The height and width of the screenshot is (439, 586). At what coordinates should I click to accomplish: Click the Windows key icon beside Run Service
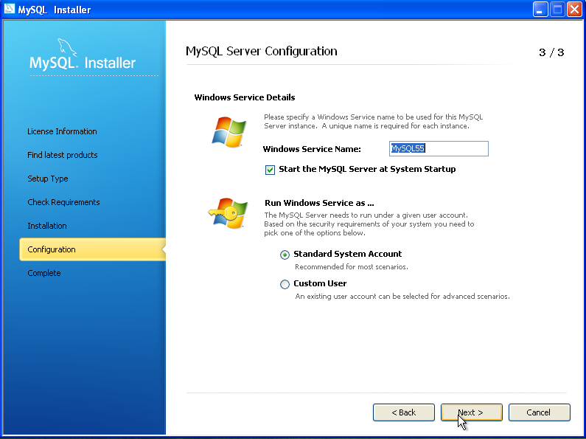(227, 213)
